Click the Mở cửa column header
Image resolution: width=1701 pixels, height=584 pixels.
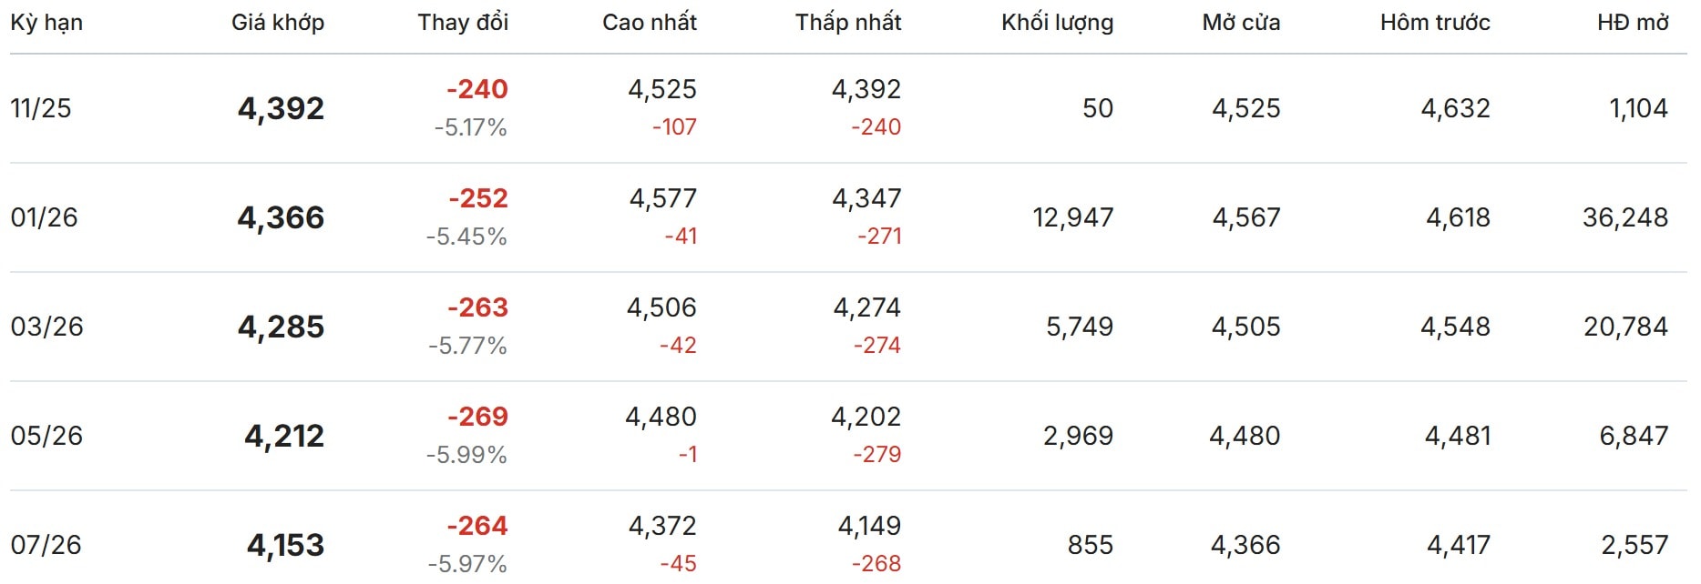pos(1241,23)
